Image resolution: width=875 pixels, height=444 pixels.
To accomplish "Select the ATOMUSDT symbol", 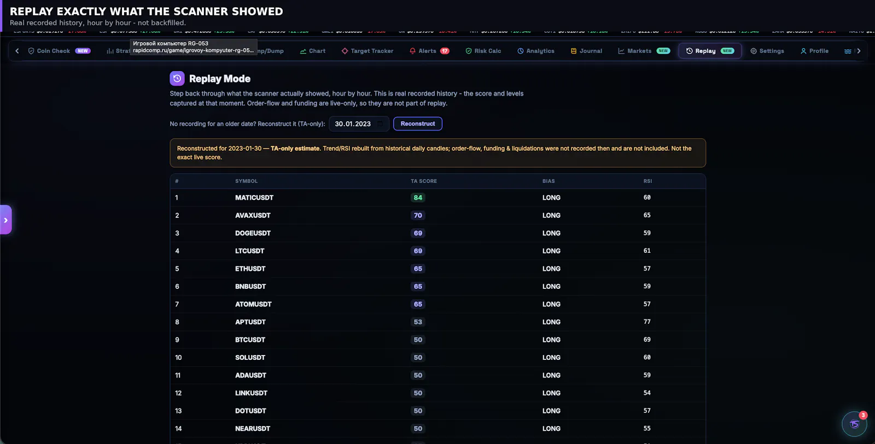I will 253,304.
